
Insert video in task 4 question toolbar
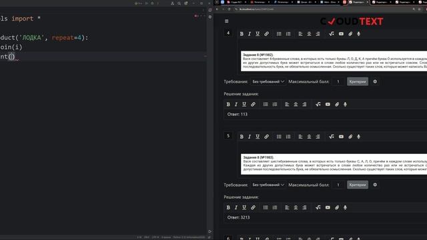(341, 34)
